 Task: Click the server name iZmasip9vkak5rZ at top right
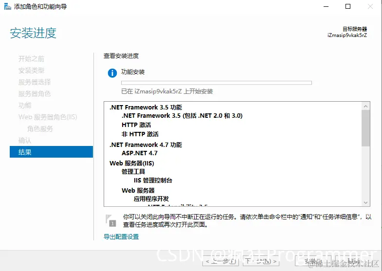point(347,36)
